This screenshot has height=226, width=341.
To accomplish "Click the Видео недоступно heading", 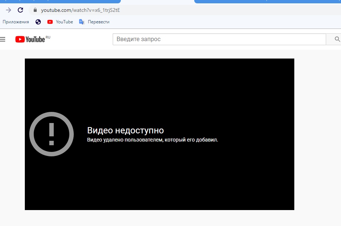I will 126,130.
